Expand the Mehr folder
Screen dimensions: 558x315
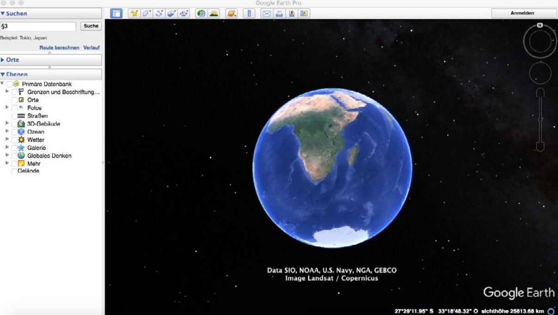click(7, 163)
